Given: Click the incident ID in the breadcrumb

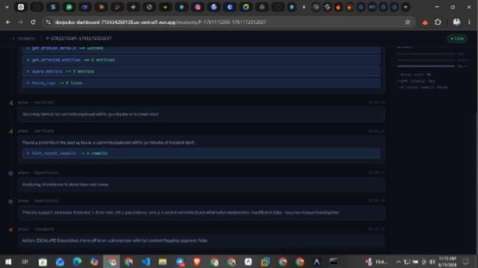Looking at the screenshot, I should point(79,39).
